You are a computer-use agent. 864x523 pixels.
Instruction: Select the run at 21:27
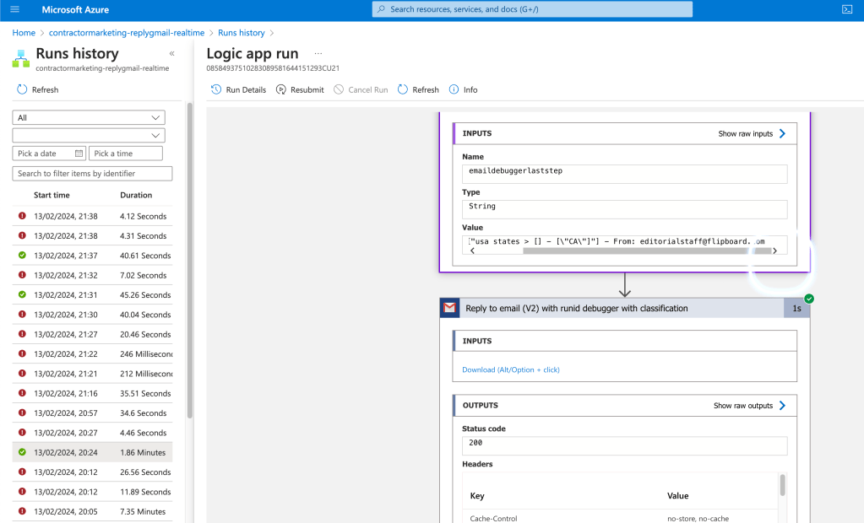click(x=92, y=334)
